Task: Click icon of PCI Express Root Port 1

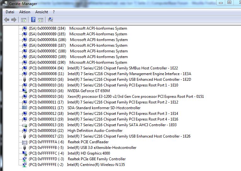Action: point(25,85)
